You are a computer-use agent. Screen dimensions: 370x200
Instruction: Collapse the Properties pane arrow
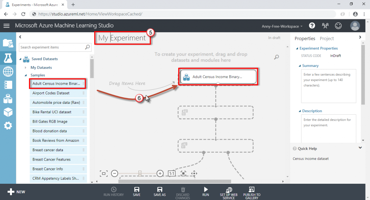coord(360,37)
